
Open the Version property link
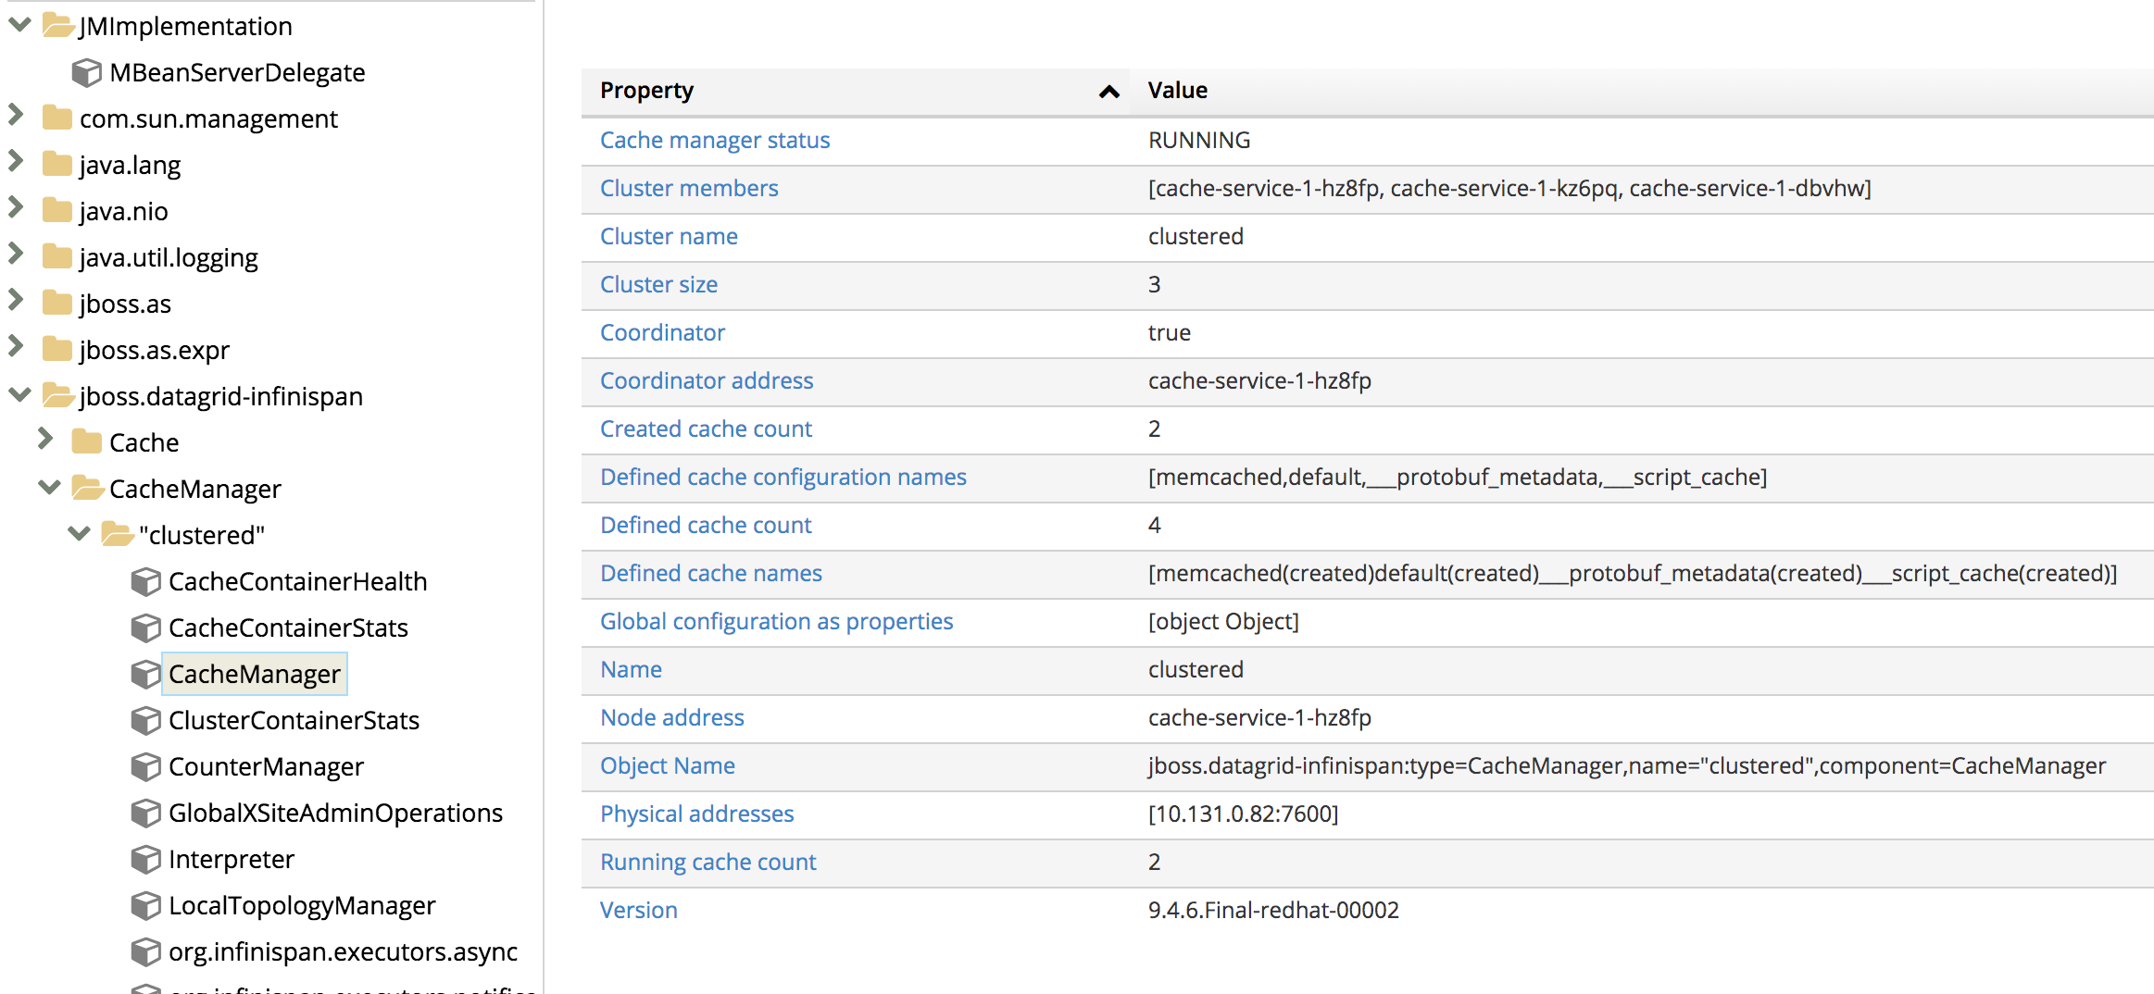[x=638, y=910]
